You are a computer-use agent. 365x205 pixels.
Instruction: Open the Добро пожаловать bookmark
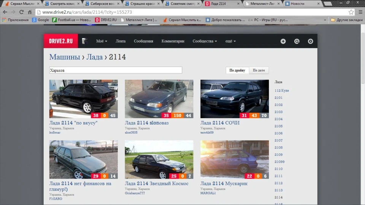(x=225, y=20)
